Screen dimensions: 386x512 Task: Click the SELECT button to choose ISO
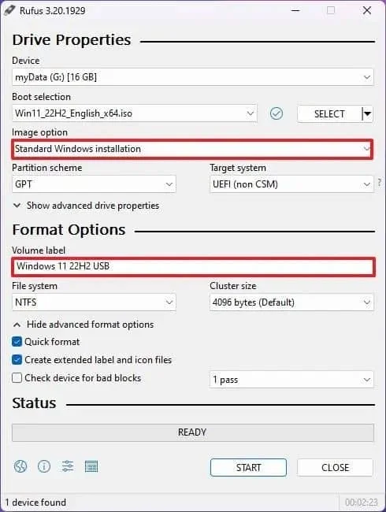click(x=329, y=114)
